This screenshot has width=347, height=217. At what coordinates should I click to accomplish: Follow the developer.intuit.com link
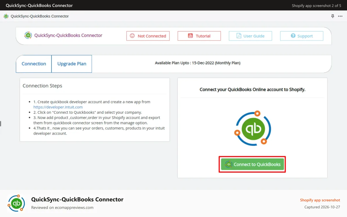58,107
